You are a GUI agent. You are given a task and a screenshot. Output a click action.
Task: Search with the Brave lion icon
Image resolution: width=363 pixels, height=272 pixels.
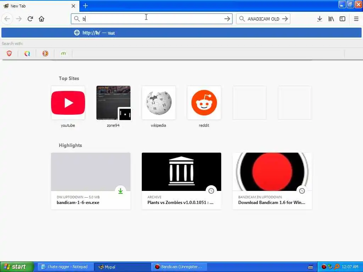point(9,54)
